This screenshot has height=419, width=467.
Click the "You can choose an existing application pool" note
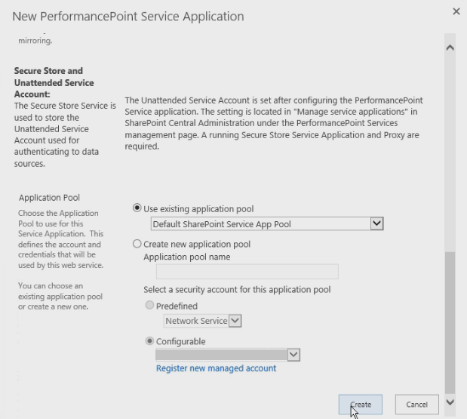tap(60, 296)
